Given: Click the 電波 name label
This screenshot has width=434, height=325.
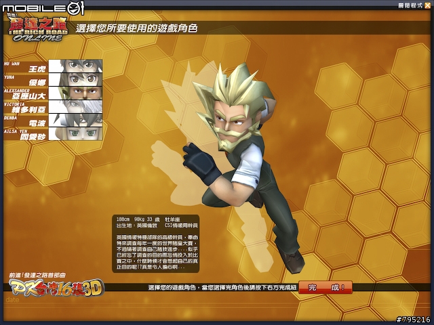Looking at the screenshot, I should [37, 123].
